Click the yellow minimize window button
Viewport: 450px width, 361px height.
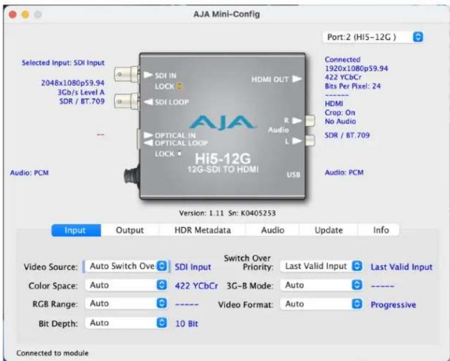pos(26,14)
